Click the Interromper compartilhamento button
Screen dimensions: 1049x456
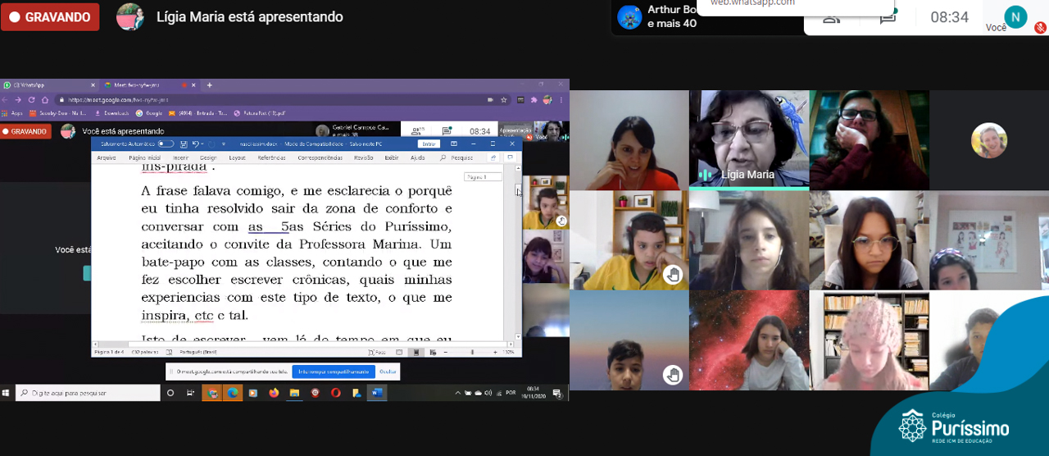(334, 372)
